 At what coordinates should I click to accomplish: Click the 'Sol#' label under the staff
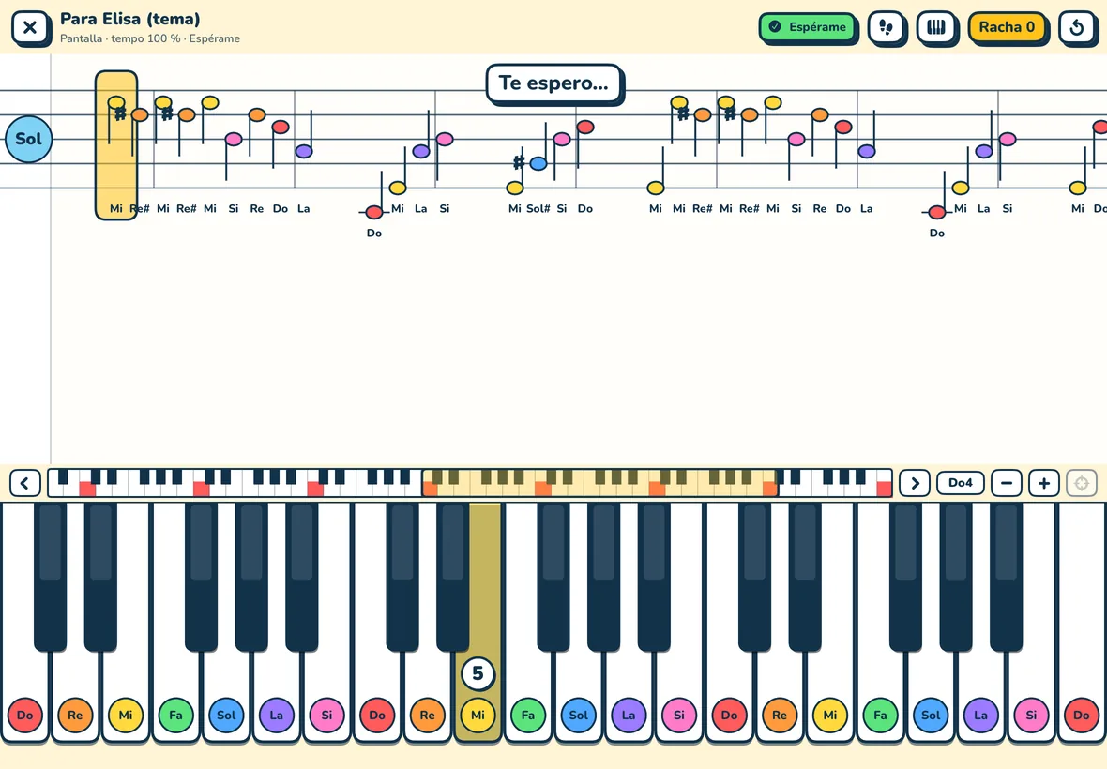point(538,209)
